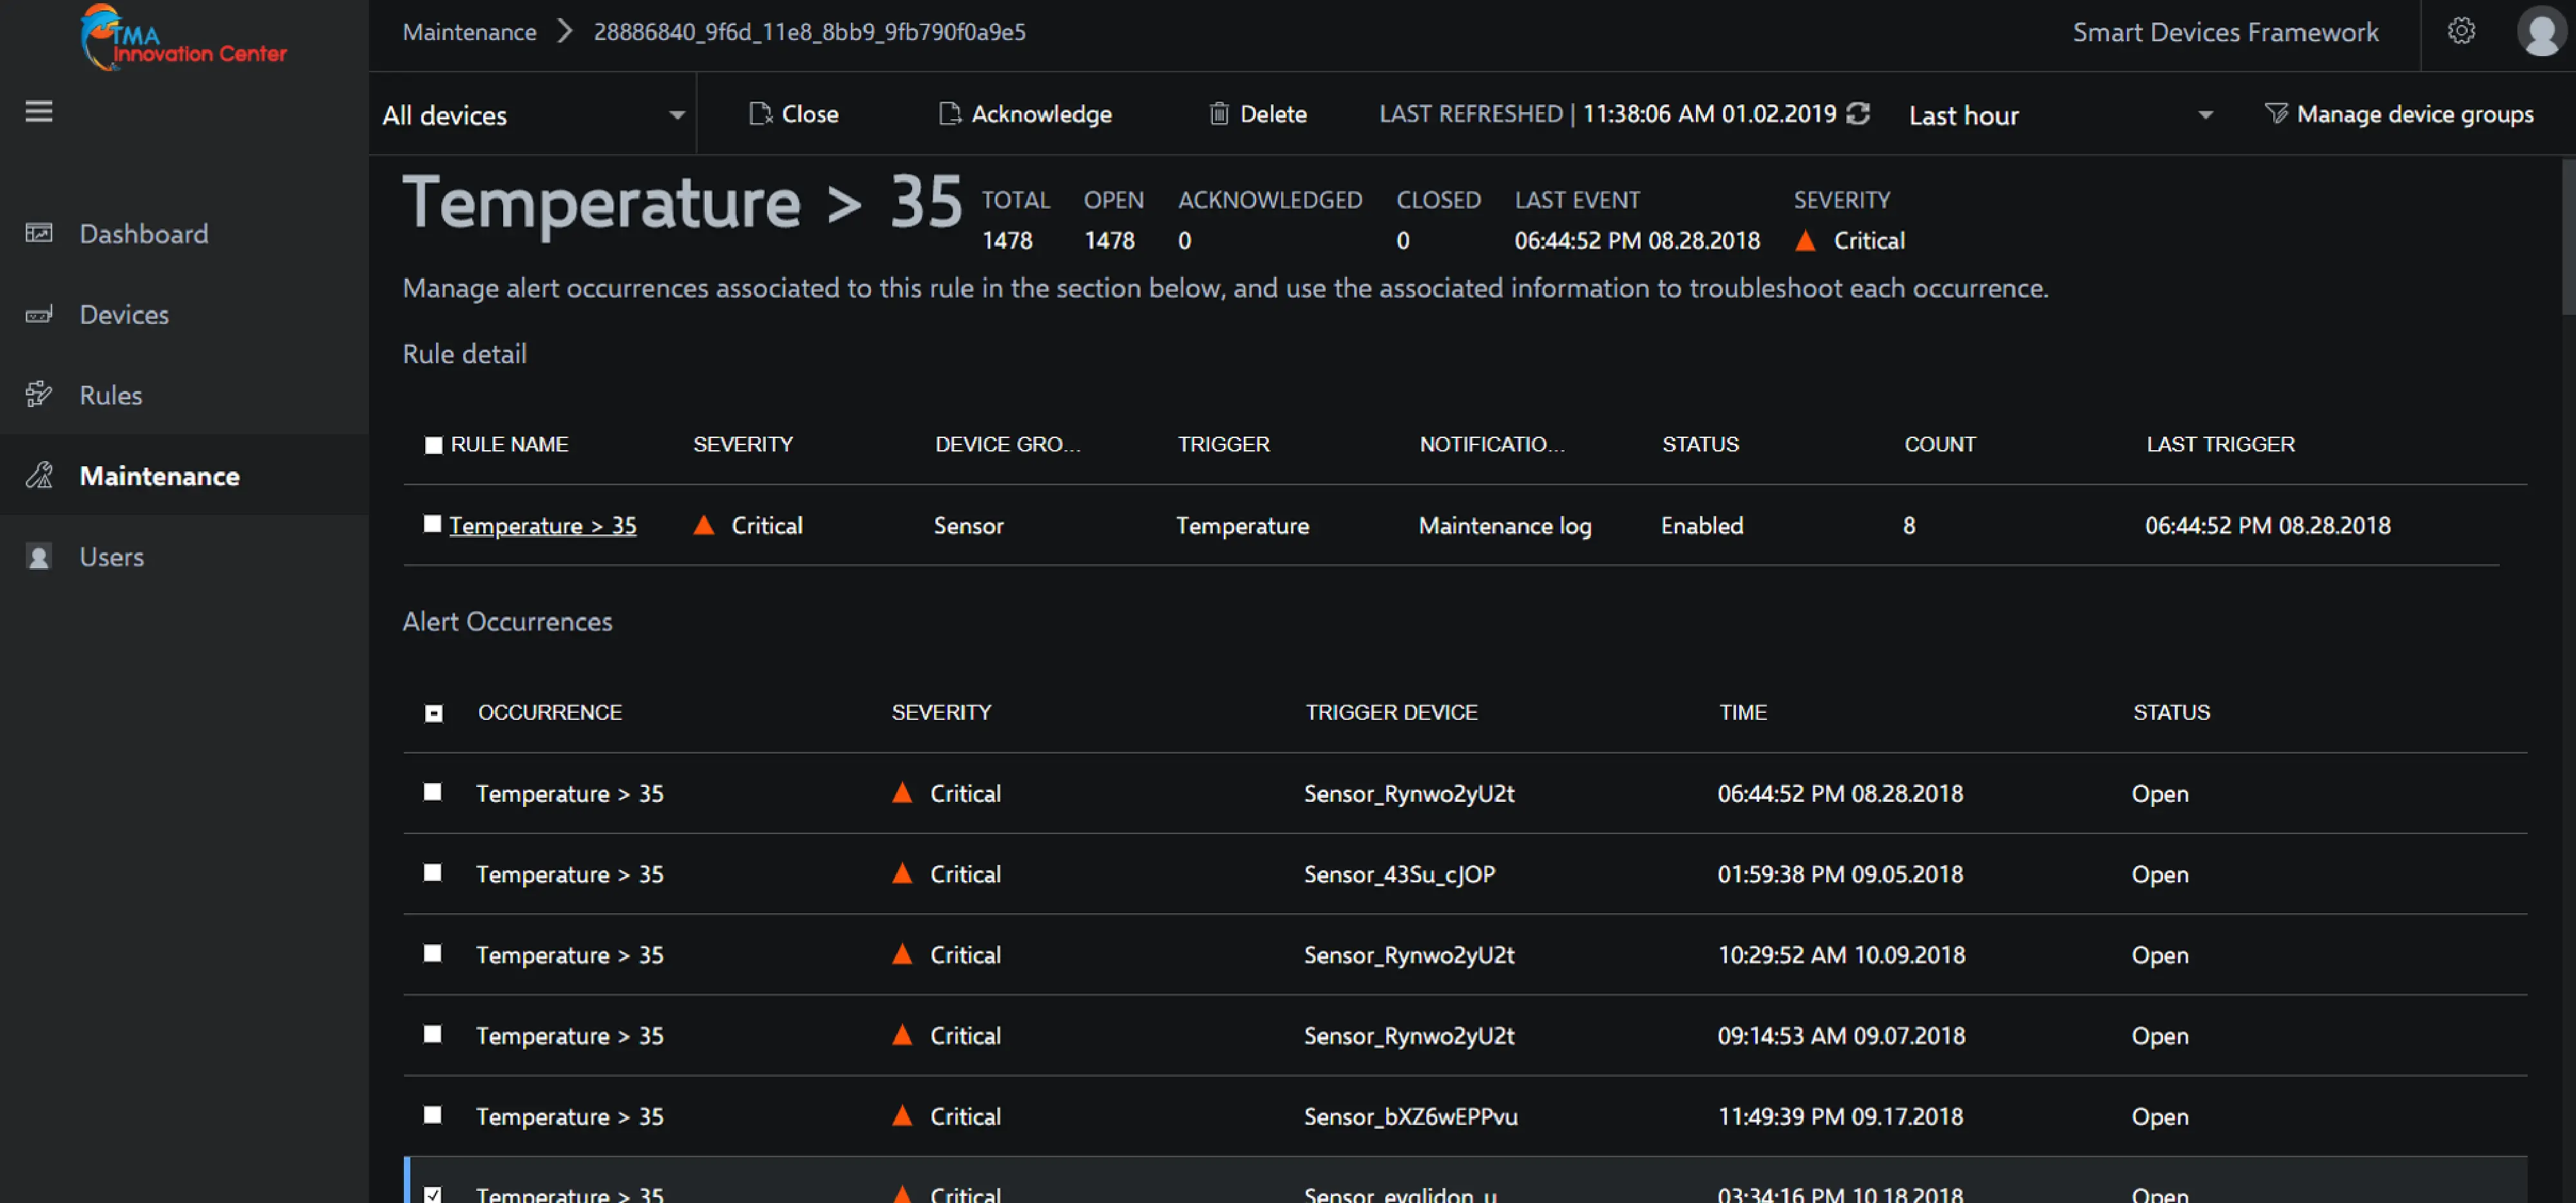Sort by TIME column header
The height and width of the screenshot is (1203, 2576).
(1743, 713)
